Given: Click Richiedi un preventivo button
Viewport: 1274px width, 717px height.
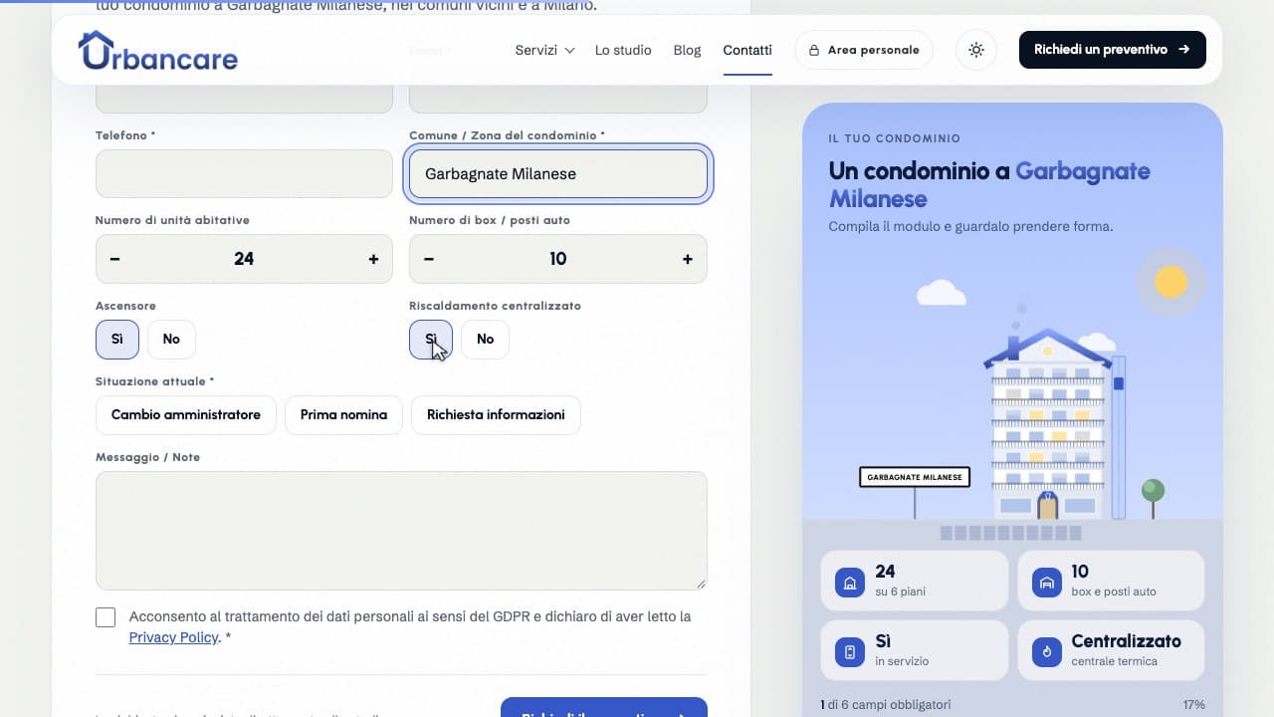Looking at the screenshot, I should [1113, 50].
